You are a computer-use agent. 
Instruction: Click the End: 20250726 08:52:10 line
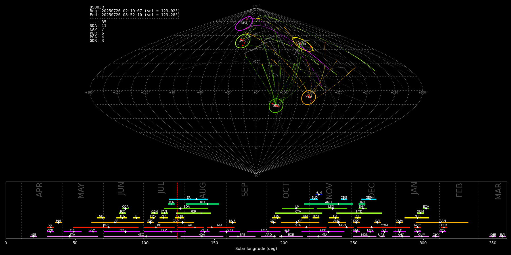coord(135,15)
